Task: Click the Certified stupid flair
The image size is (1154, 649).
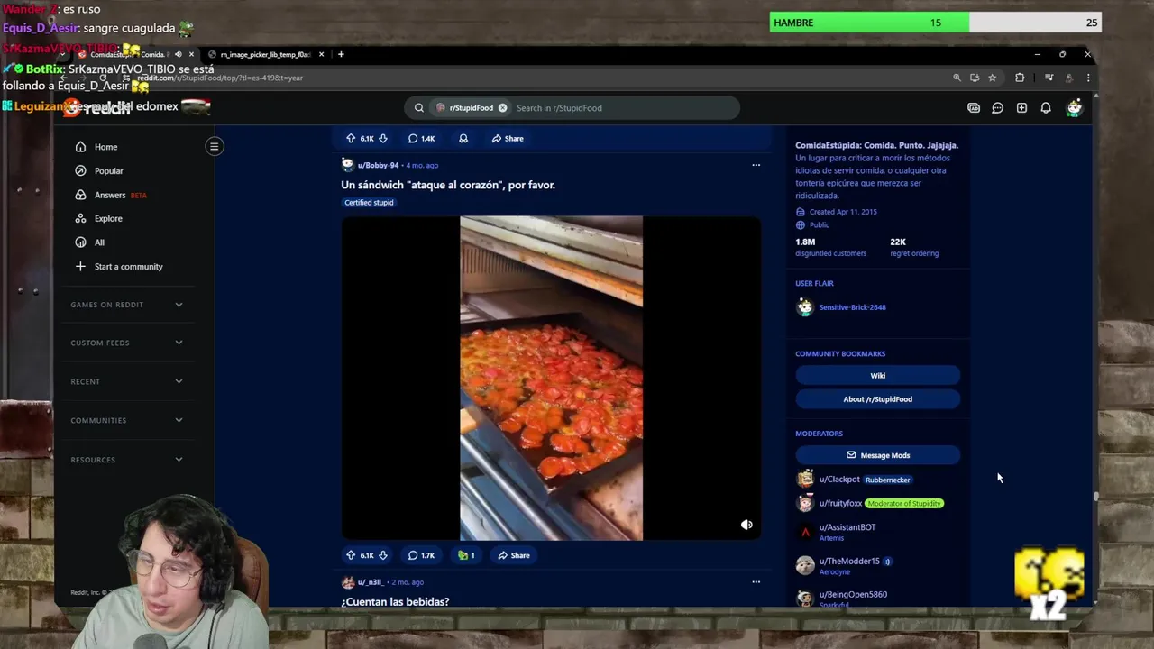Action: click(x=369, y=203)
